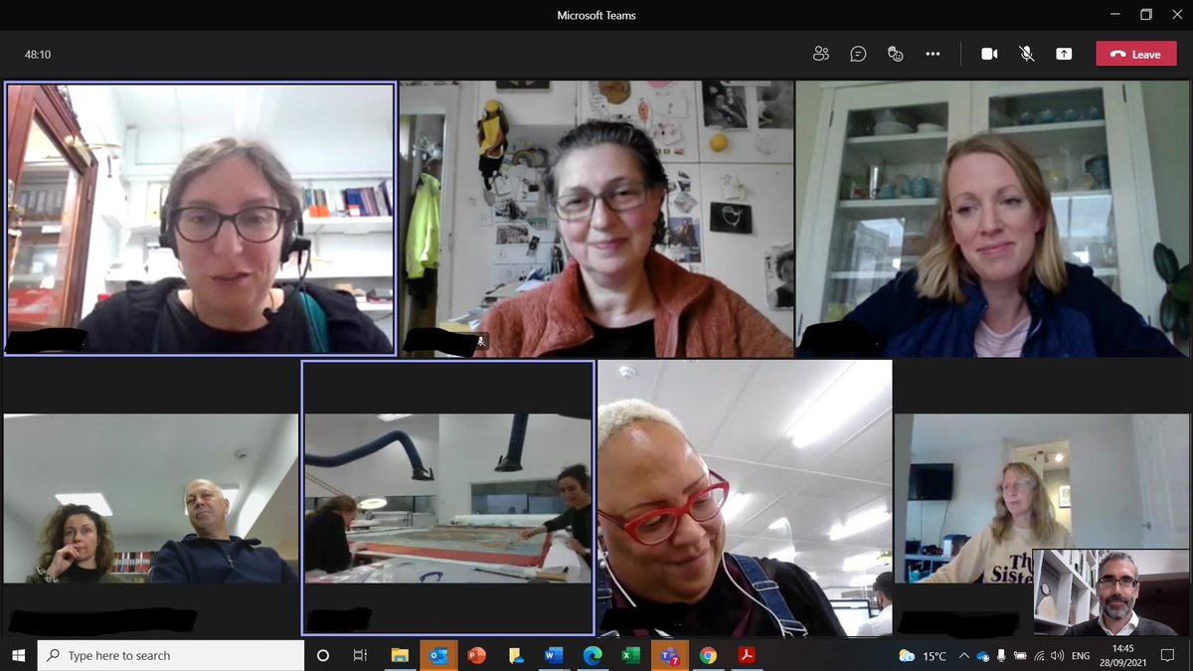Click the Microsoft Teams window title
The width and height of the screenshot is (1193, 671).
[596, 15]
